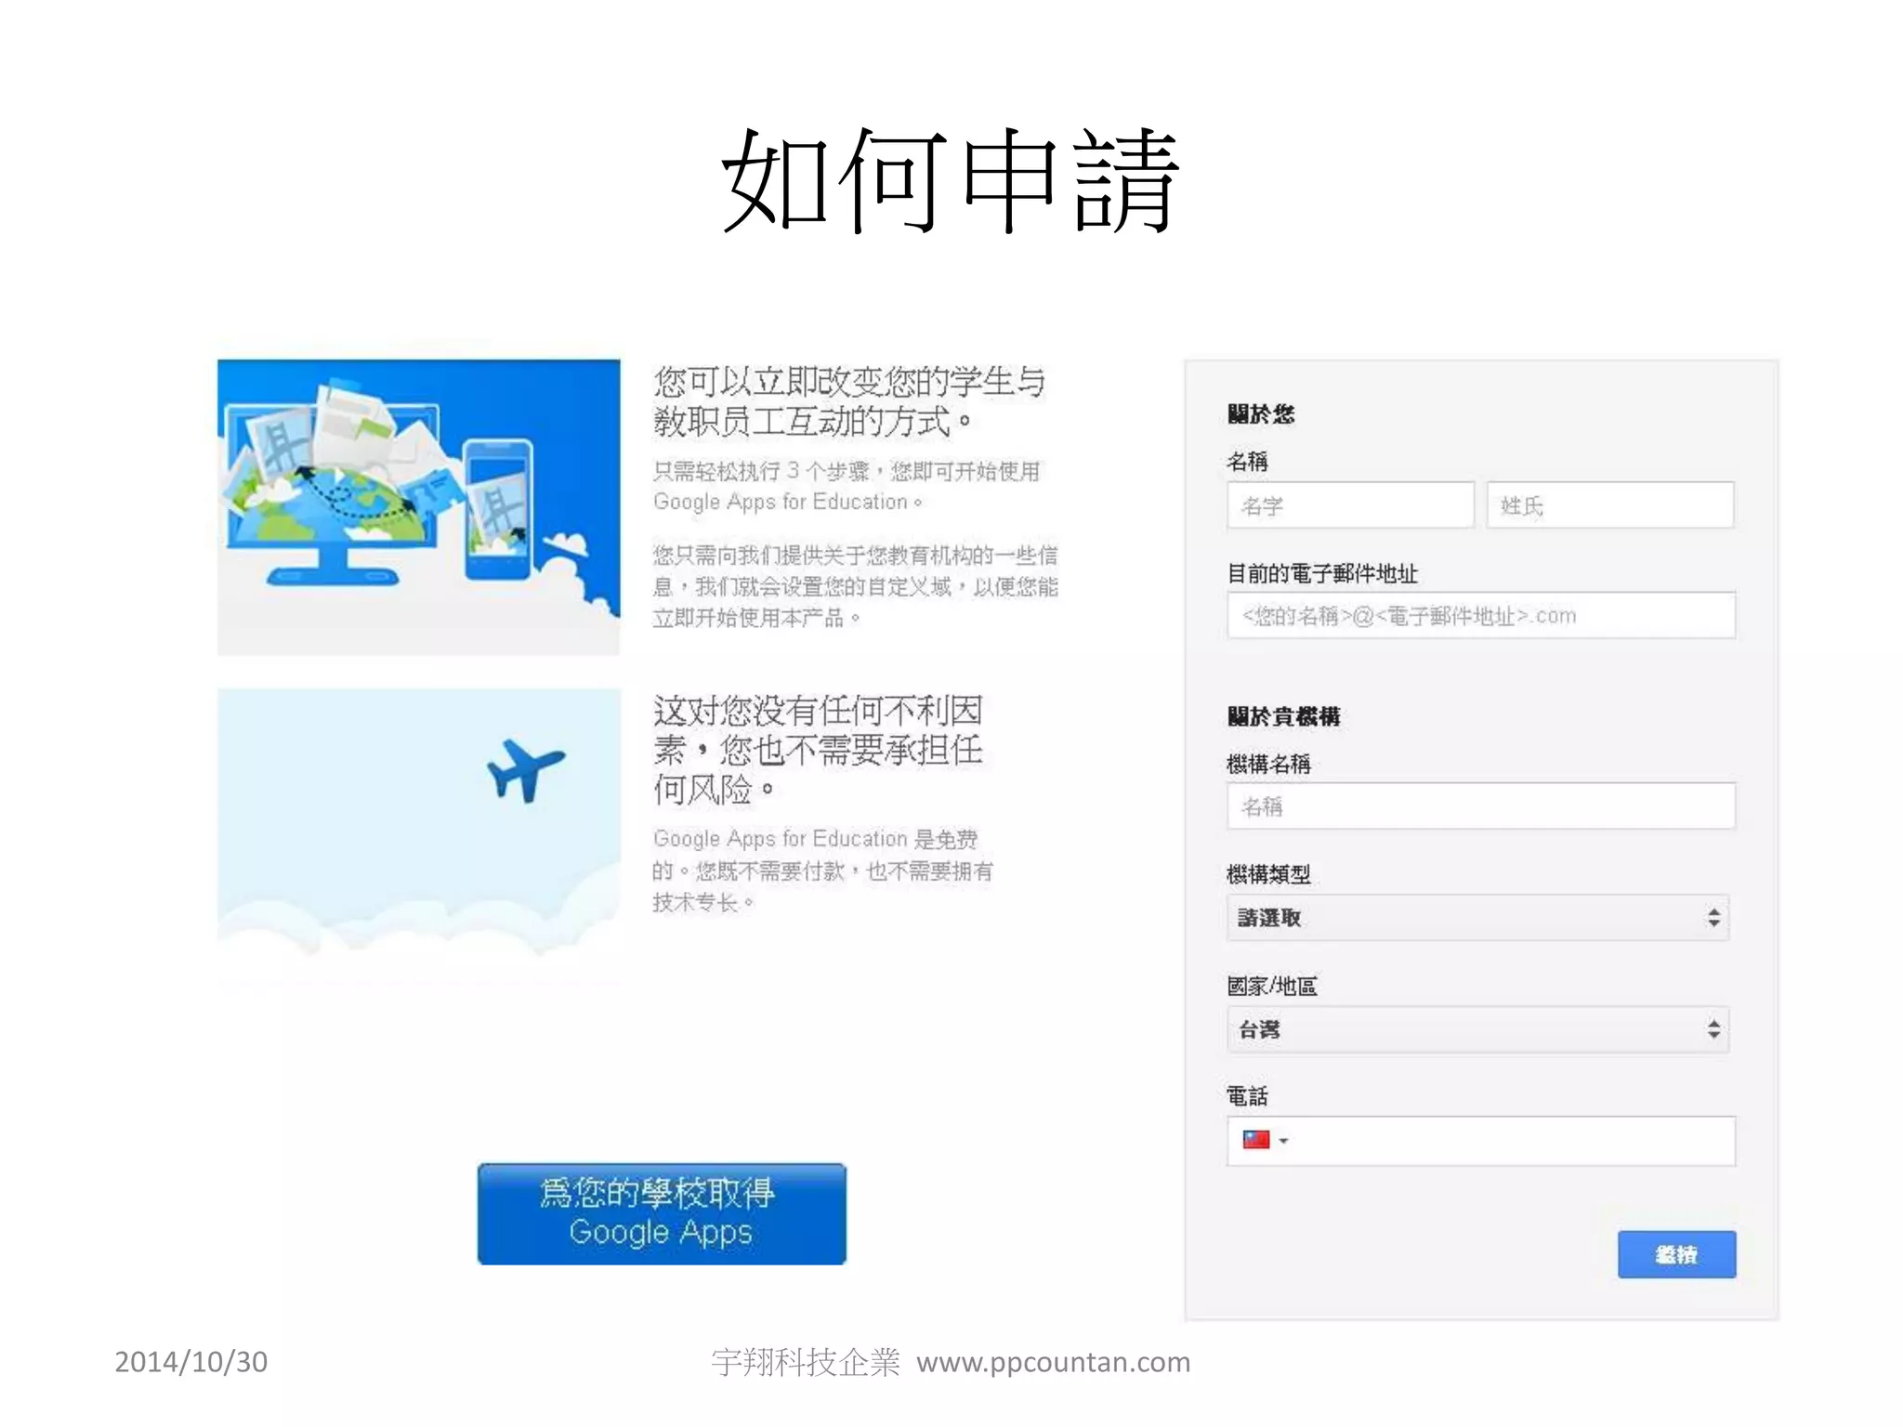Image resolution: width=1903 pixels, height=1427 pixels.
Task: Open the 國家/地區 dropdown showing 台灣
Action: point(1477,1029)
